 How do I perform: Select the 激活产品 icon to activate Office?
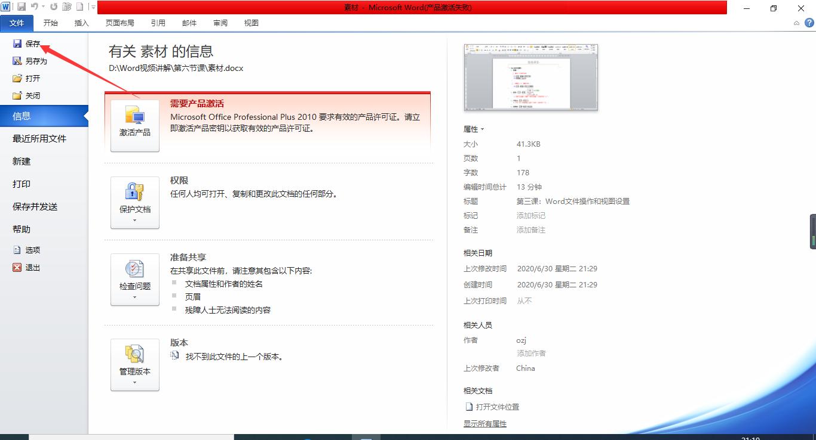134,122
